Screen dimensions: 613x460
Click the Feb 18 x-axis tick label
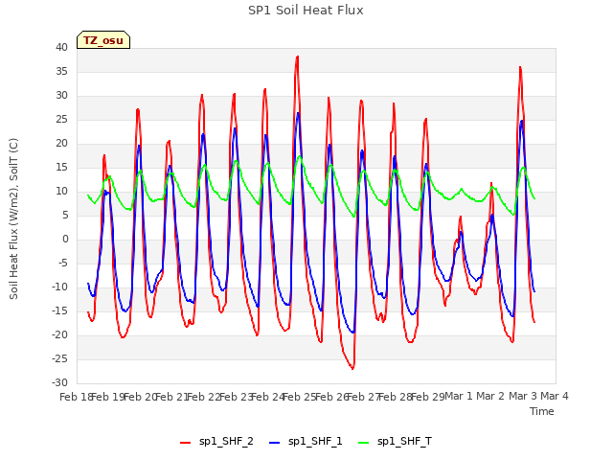[75, 397]
